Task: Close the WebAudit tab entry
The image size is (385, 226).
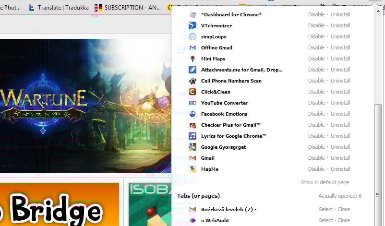Action: (344, 220)
